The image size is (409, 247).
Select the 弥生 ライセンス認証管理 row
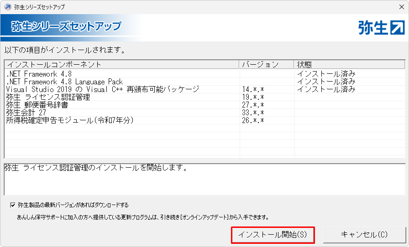(x=205, y=97)
